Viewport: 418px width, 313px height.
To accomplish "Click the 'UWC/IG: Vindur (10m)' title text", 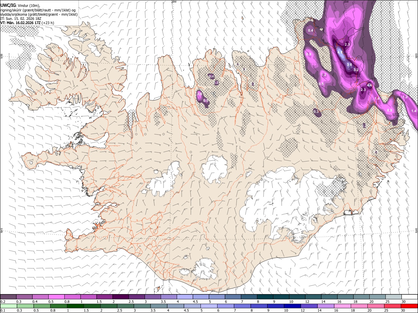I will 20,6.
